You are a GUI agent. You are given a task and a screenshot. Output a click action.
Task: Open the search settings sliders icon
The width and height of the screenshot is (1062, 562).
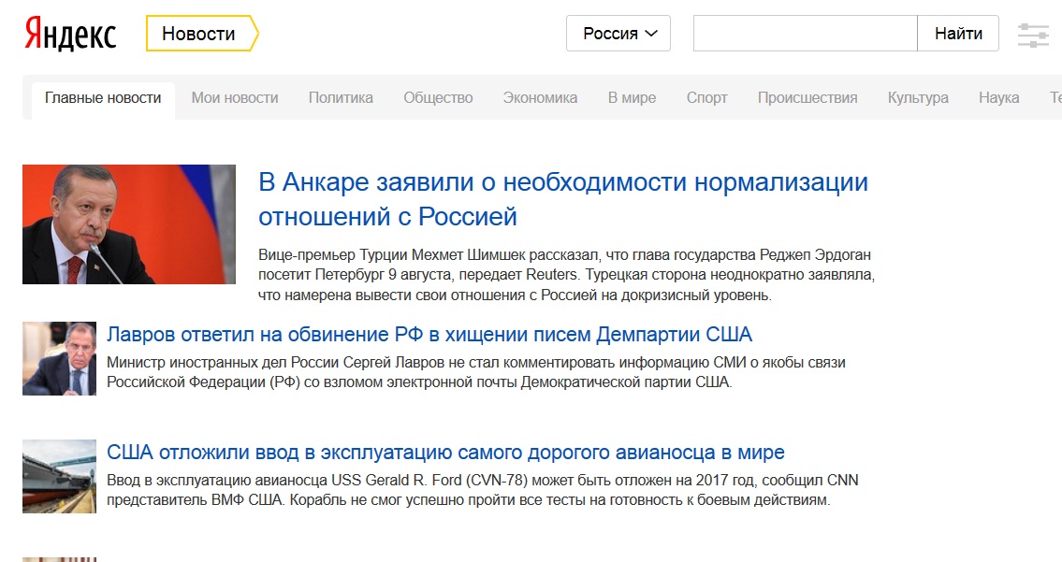click(x=1033, y=35)
